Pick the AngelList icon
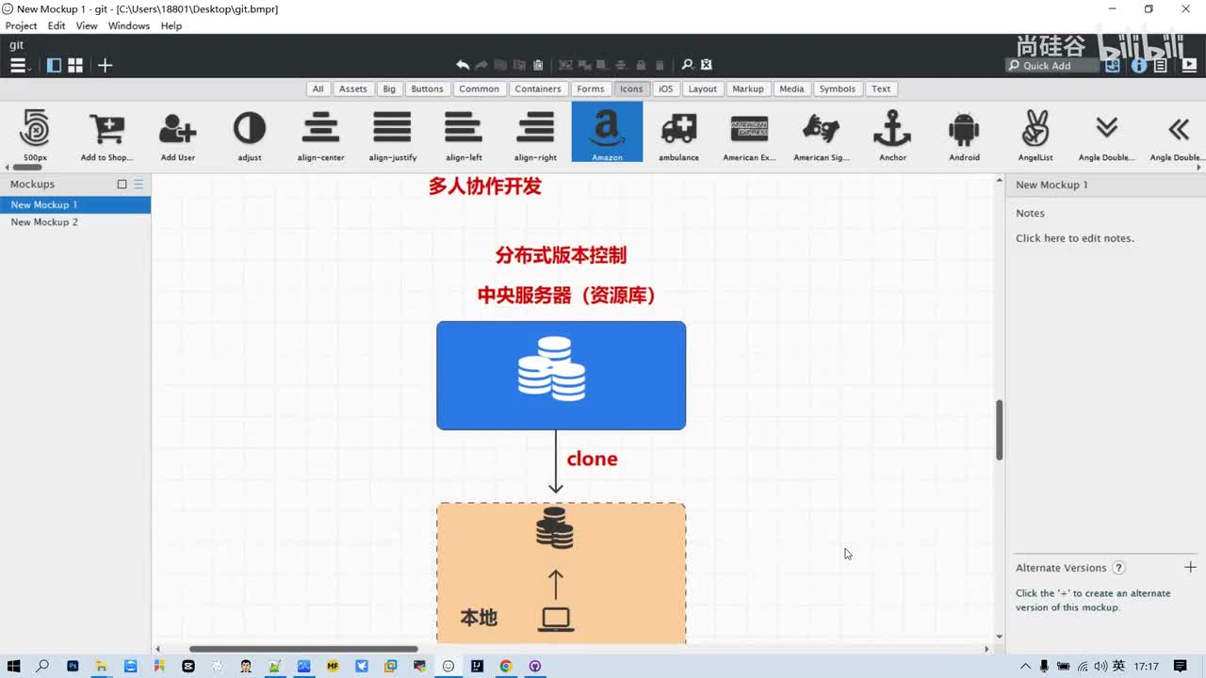The width and height of the screenshot is (1206, 678). pos(1035,134)
